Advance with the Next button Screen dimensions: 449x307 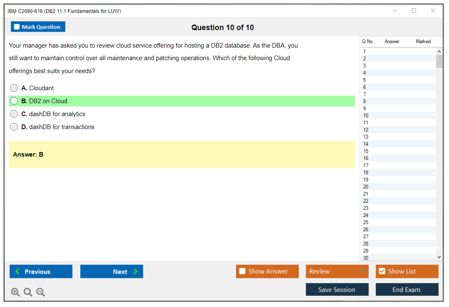[x=112, y=271]
